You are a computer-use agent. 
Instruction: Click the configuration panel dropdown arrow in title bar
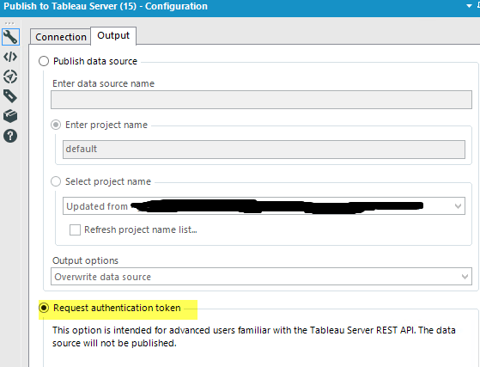tap(469, 6)
